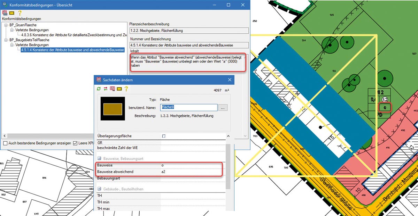Click red-green swap arrows icon in Sachdaten toolbar
Viewport: 418px width, 216px height.
coord(106,89)
